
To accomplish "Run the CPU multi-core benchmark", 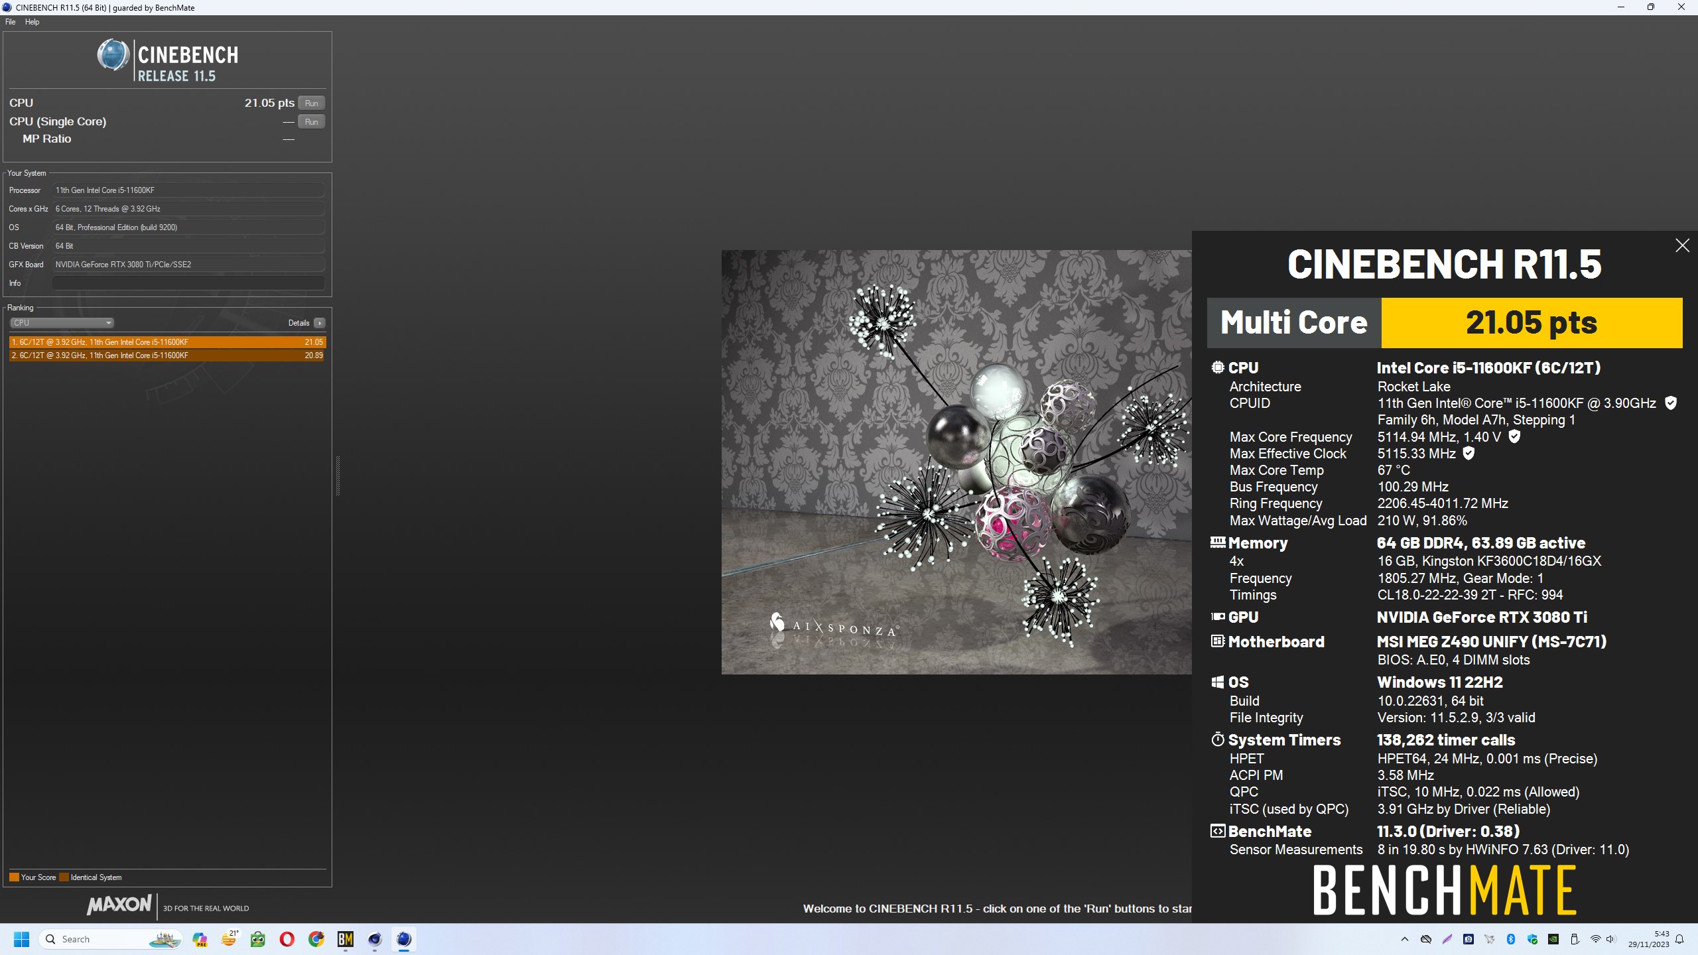I will pos(311,103).
